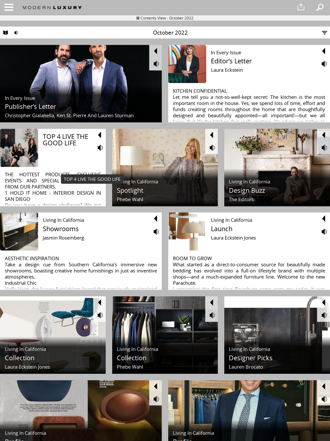
Task: Open Spotlight article title
Action: (x=130, y=191)
